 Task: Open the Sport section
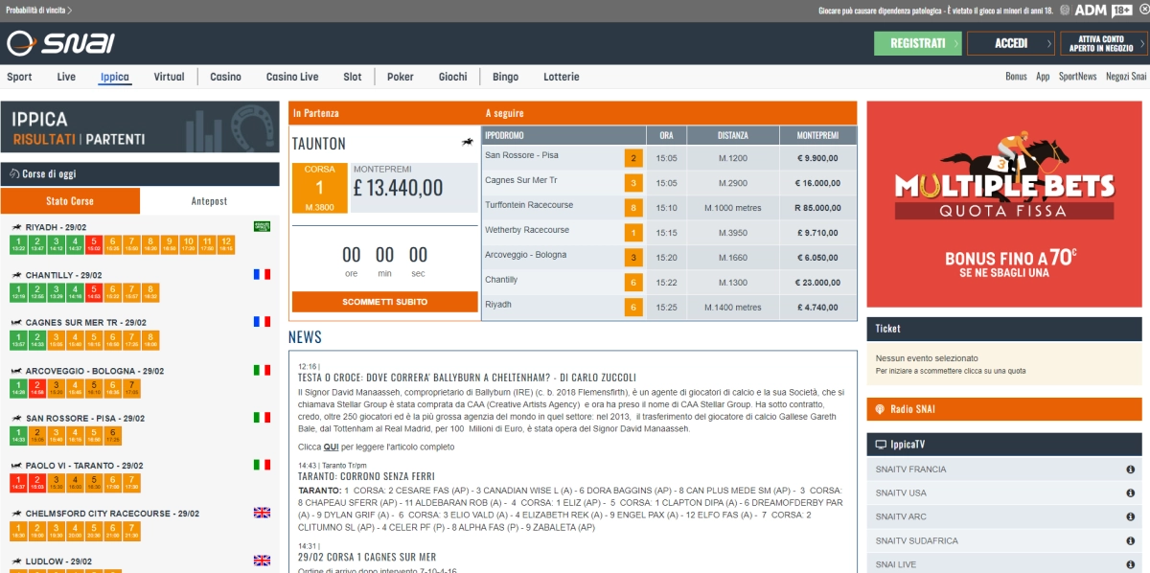[19, 77]
